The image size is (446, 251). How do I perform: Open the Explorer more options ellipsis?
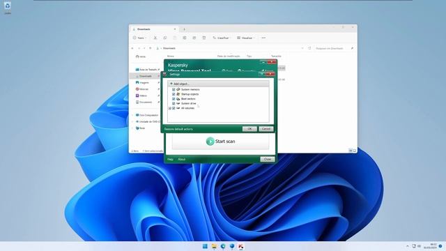coord(263,38)
